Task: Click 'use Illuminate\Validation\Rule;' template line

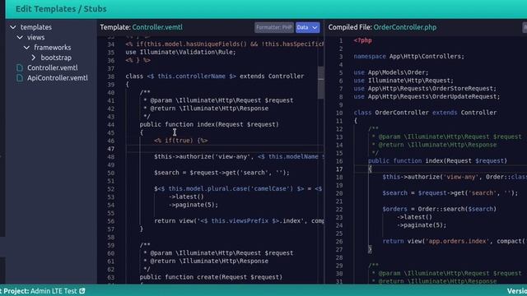Action: point(181,52)
